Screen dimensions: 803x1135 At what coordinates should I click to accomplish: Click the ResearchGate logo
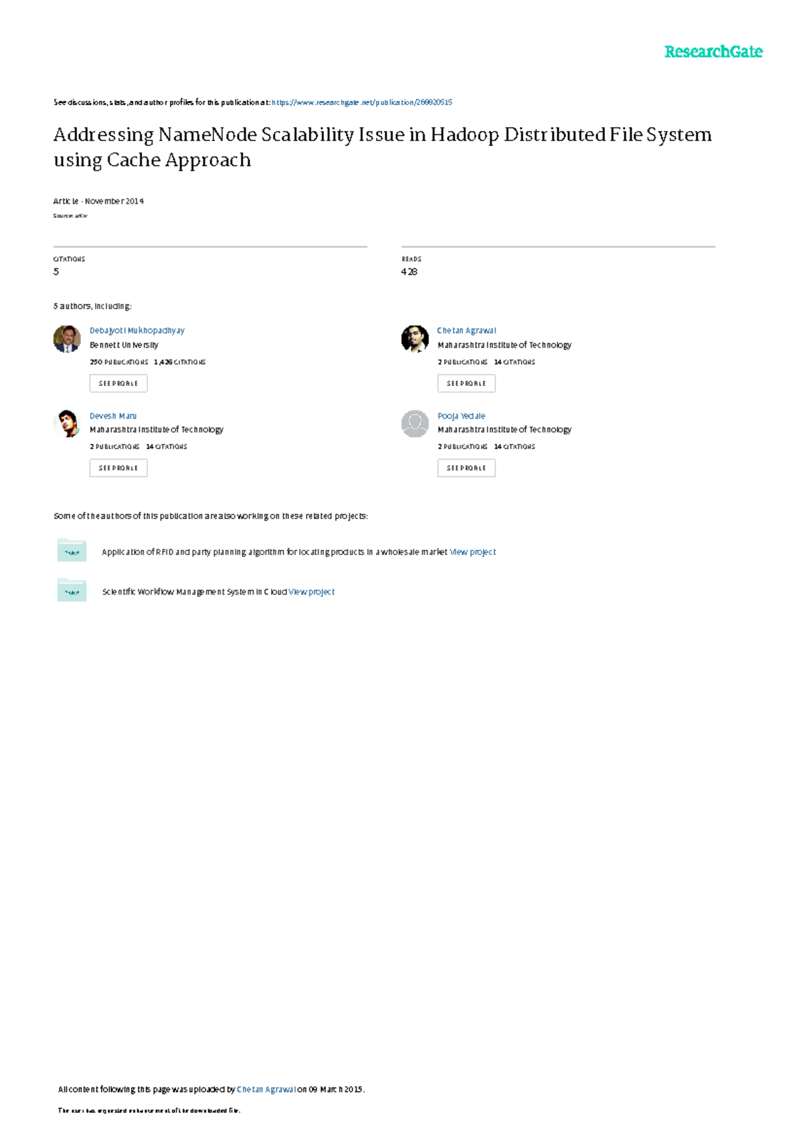[x=713, y=51]
